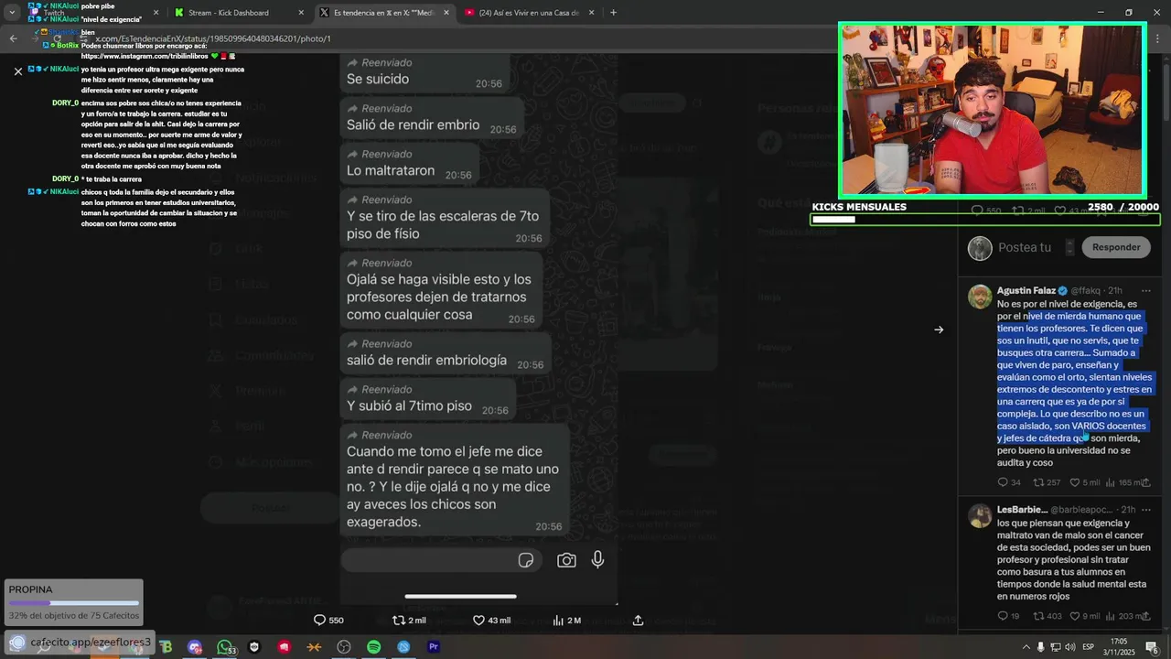Screen dimensions: 1171x659
Task: Open WhatsApp from the taskbar
Action: tap(225, 647)
